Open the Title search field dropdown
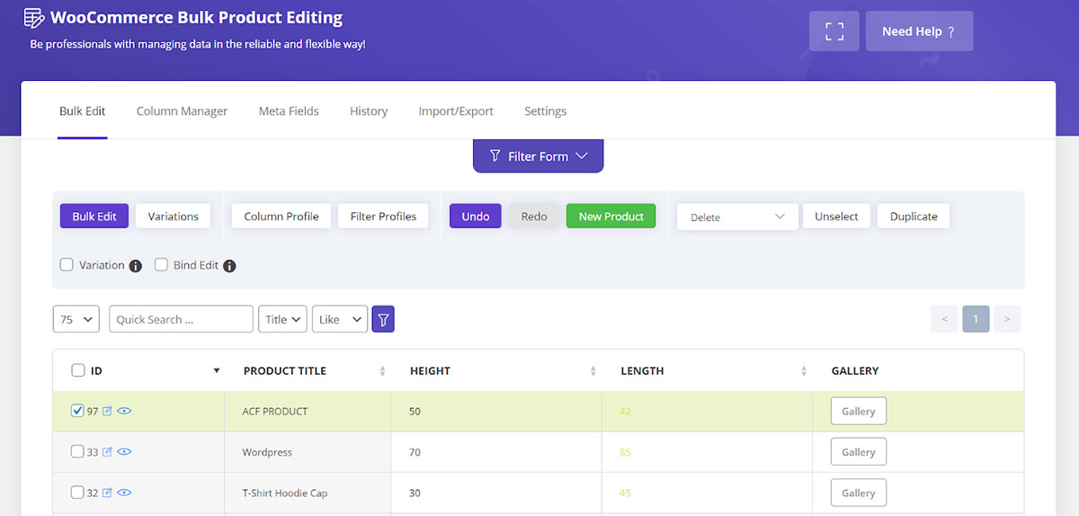1079x516 pixels. 282,319
